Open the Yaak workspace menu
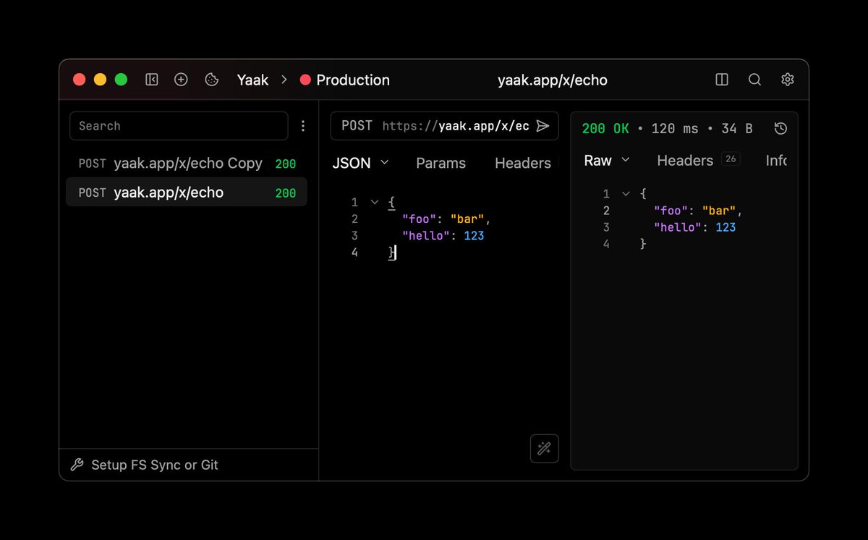 click(252, 80)
